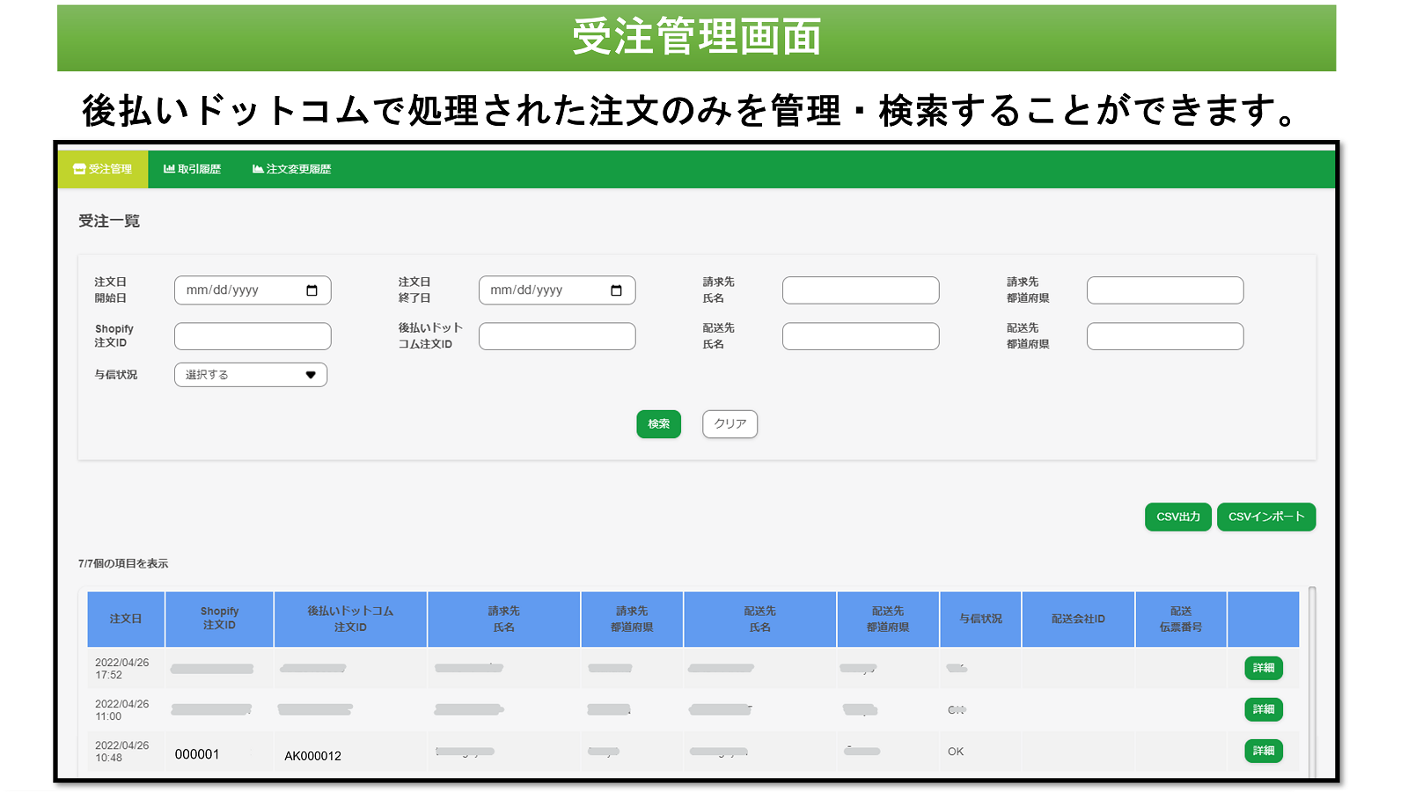This screenshot has height=792, width=1408.
Task: Click the 配送先都道府県 column header
Action: (x=888, y=619)
